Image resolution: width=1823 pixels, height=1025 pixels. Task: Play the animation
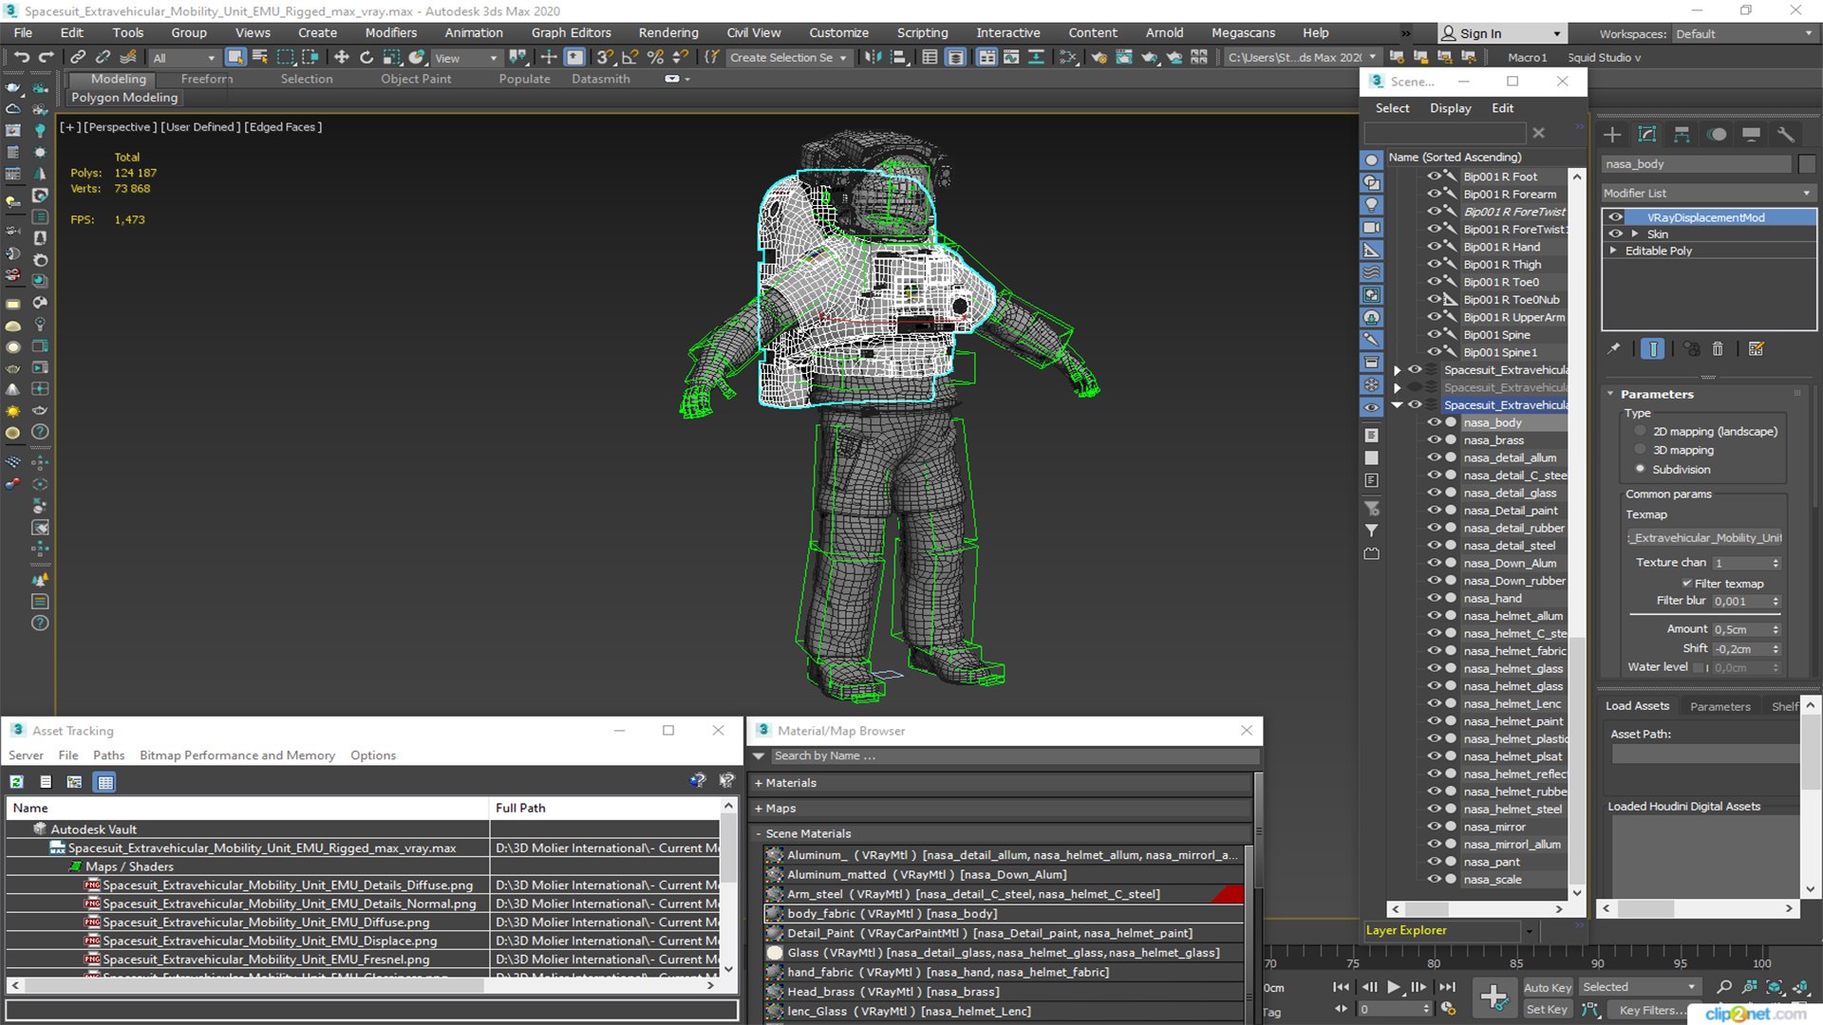click(1393, 987)
